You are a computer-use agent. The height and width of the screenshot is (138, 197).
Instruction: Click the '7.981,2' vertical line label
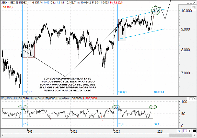(28, 92)
